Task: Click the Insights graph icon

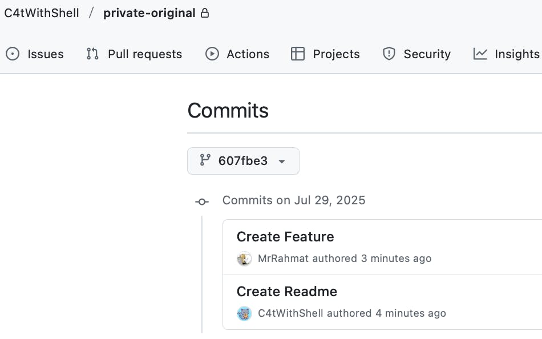Action: (x=480, y=54)
